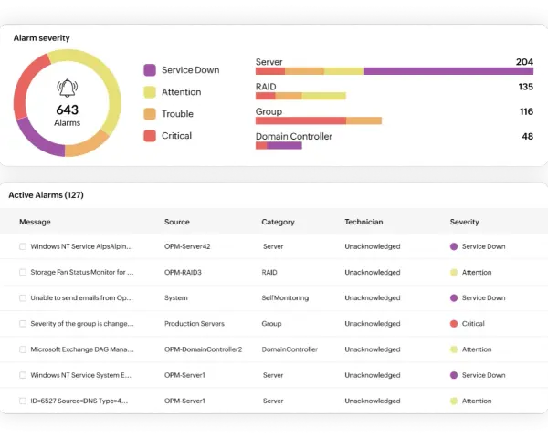Open the Severity of the group message
The height and width of the screenshot is (438, 548).
pos(82,324)
